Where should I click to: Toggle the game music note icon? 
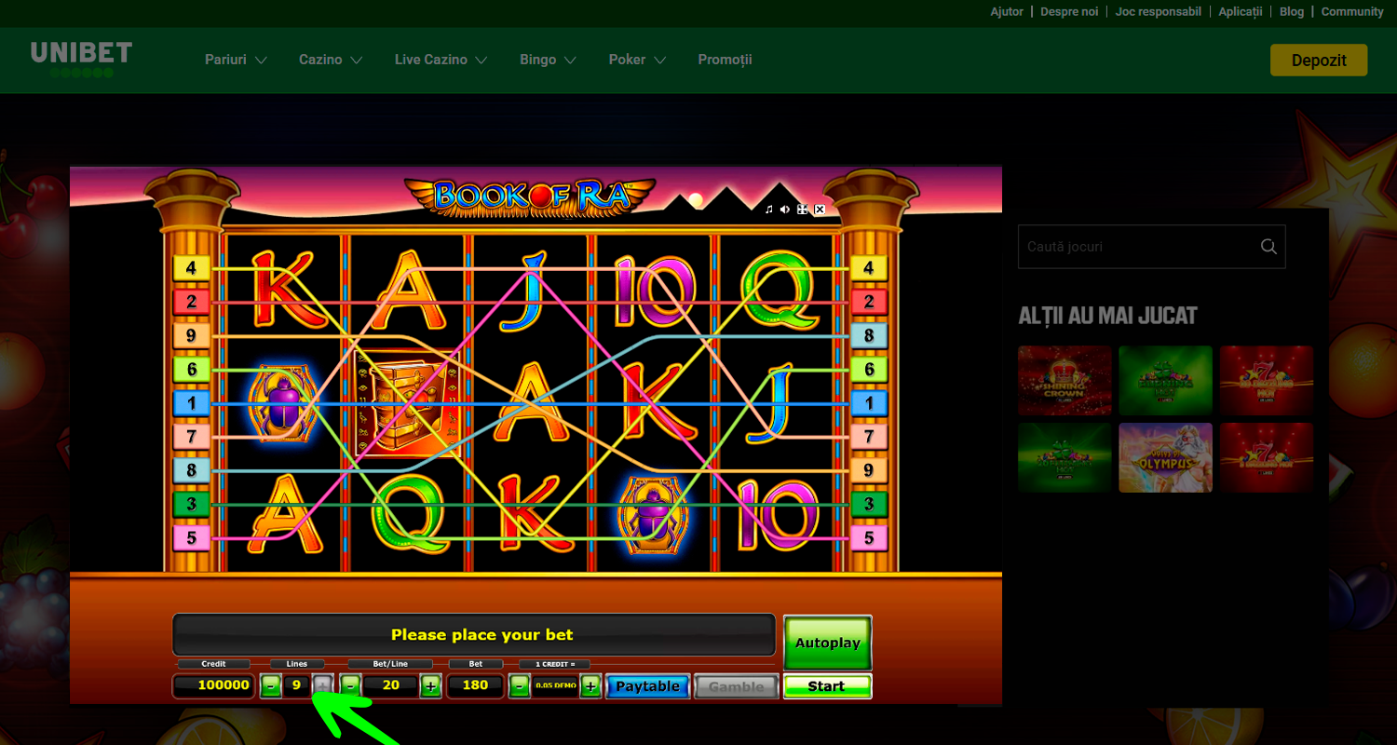(x=768, y=210)
